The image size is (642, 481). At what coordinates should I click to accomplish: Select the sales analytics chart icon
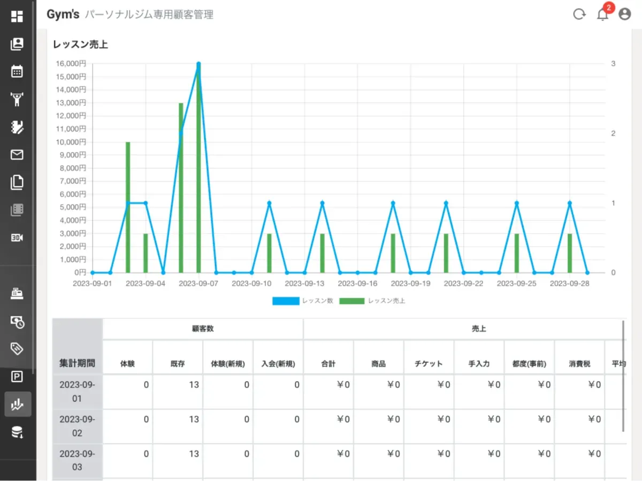(17, 404)
